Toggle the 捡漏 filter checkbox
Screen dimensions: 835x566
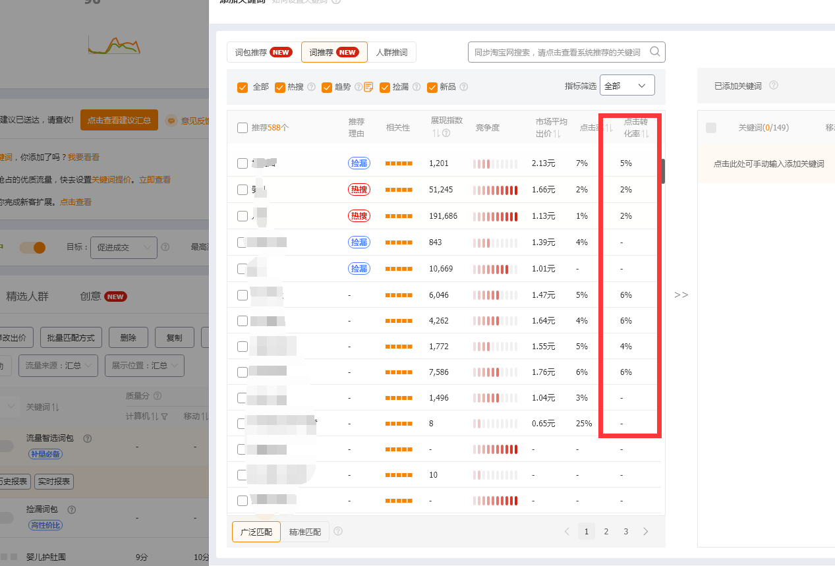coord(385,87)
